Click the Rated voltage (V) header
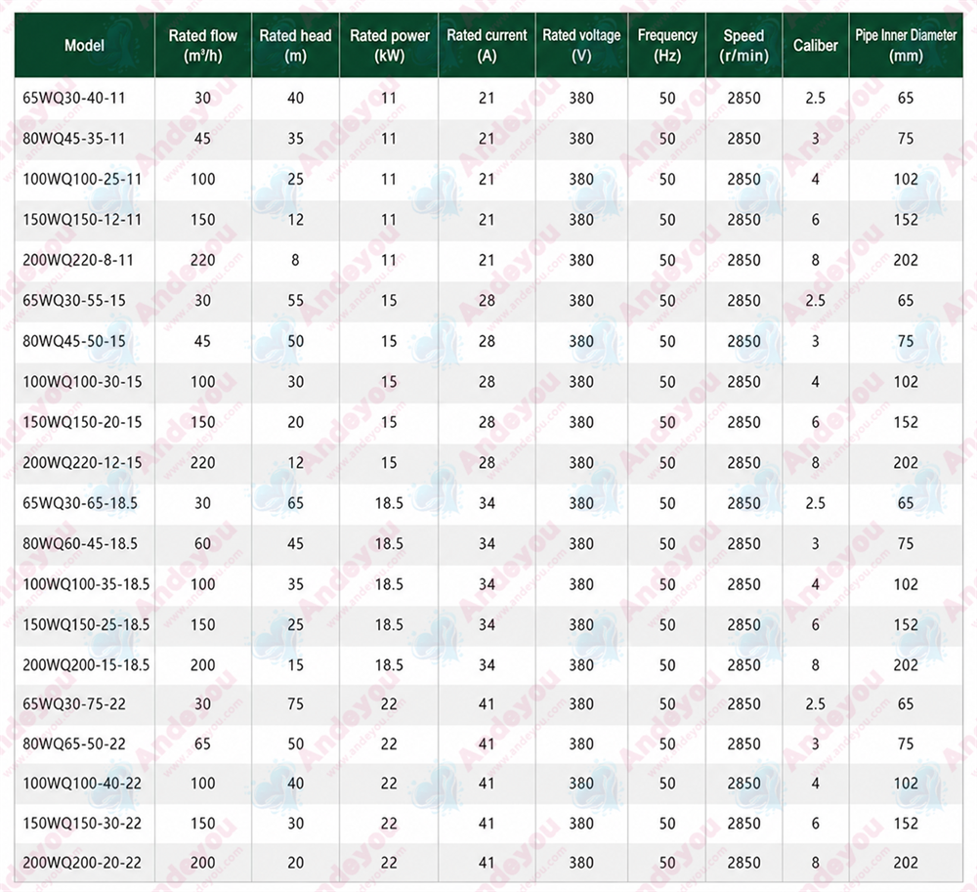The image size is (977, 892). click(x=581, y=46)
